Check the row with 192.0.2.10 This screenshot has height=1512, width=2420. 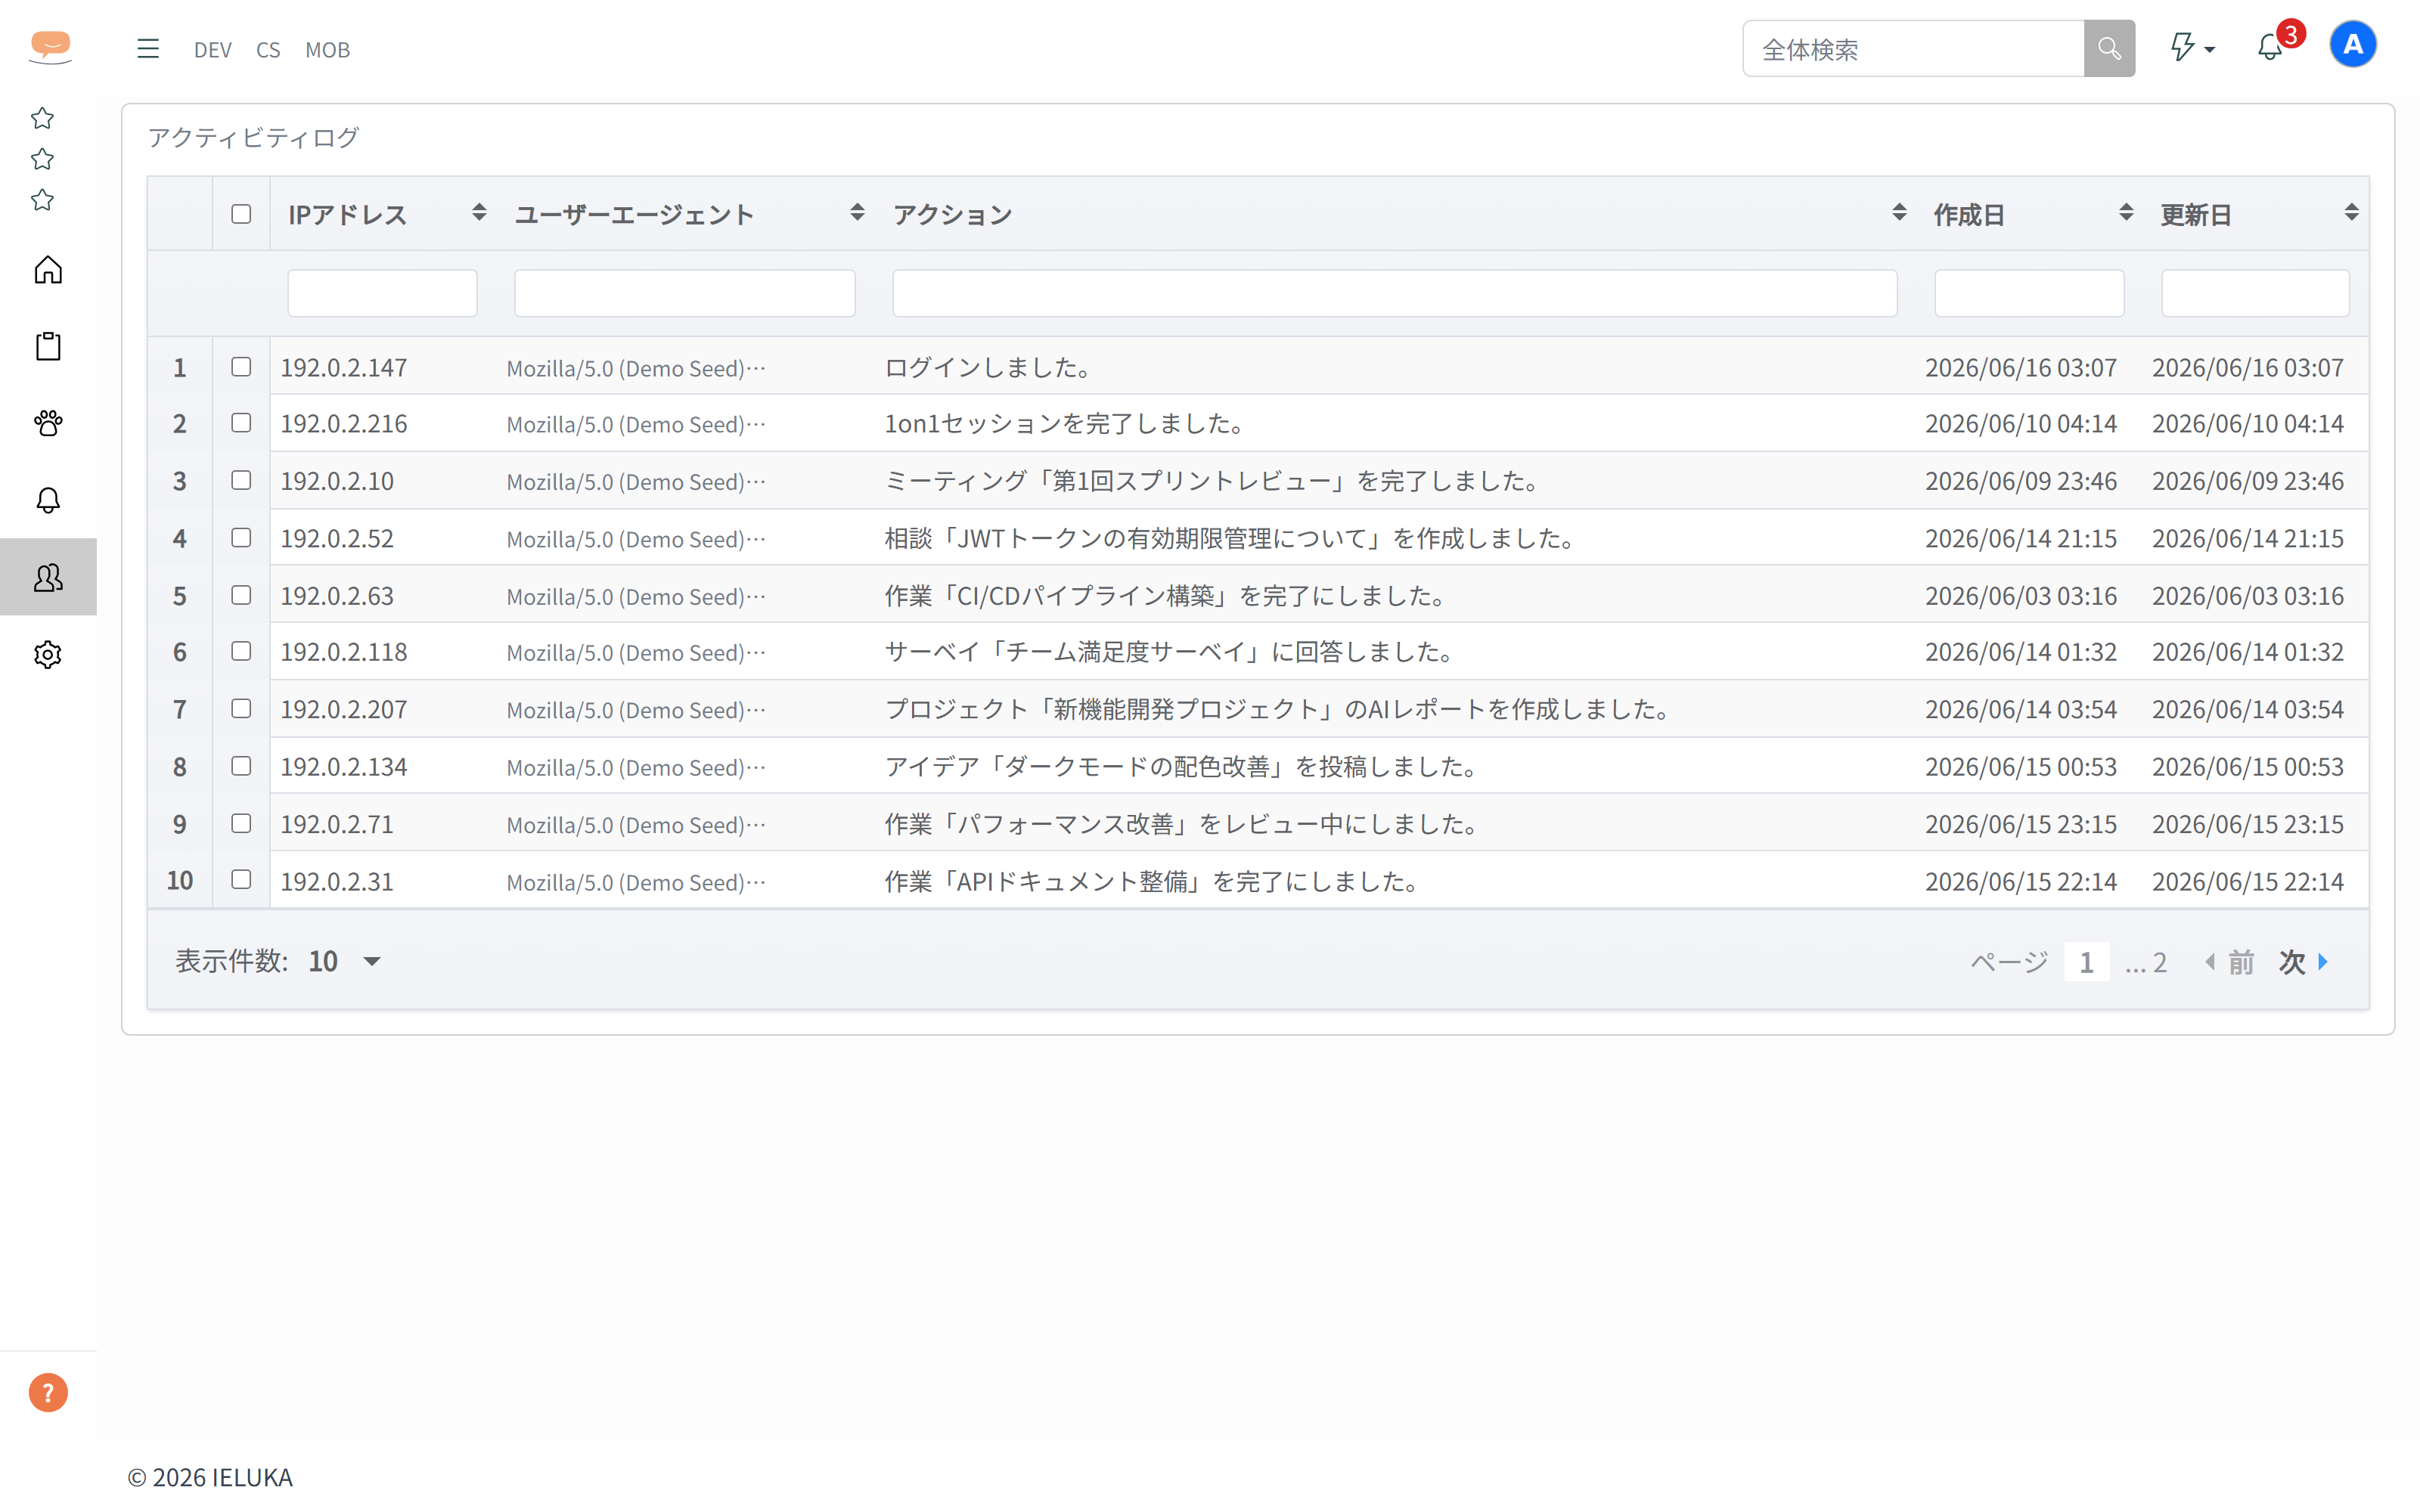tap(241, 480)
